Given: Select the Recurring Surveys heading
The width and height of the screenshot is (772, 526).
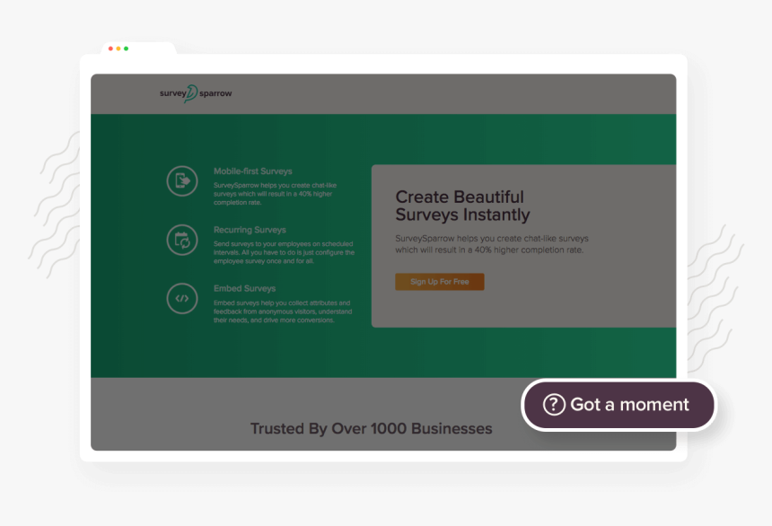Looking at the screenshot, I should 250,230.
